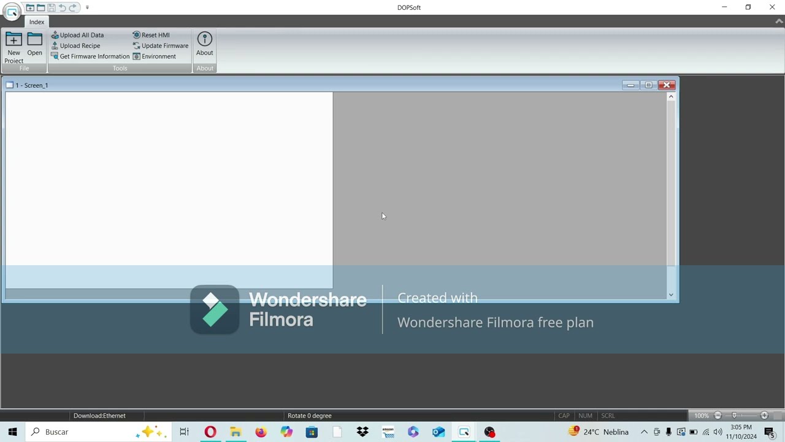Open the About info button
This screenshot has width=785, height=442.
(205, 44)
